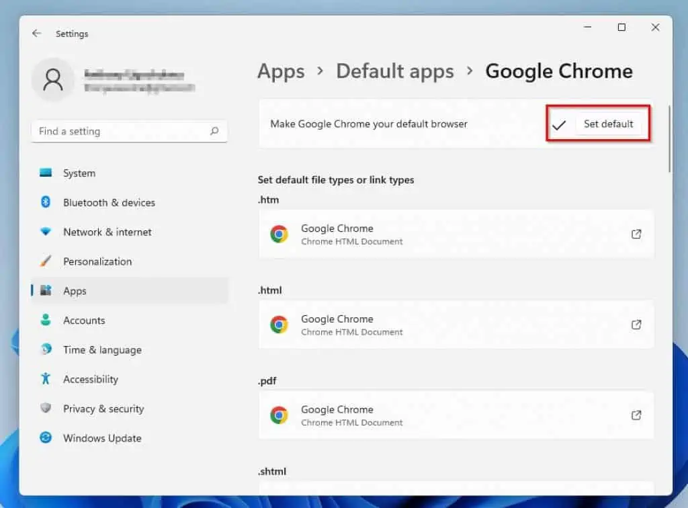Open the Default apps breadcrumb
Image resolution: width=688 pixels, height=508 pixels.
point(395,71)
